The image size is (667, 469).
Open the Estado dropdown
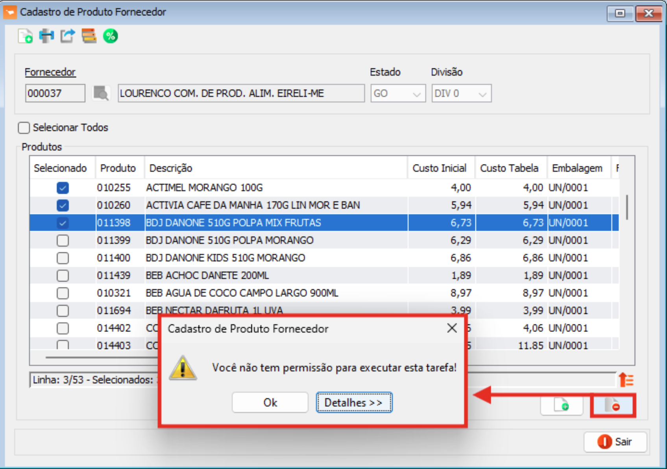(398, 94)
